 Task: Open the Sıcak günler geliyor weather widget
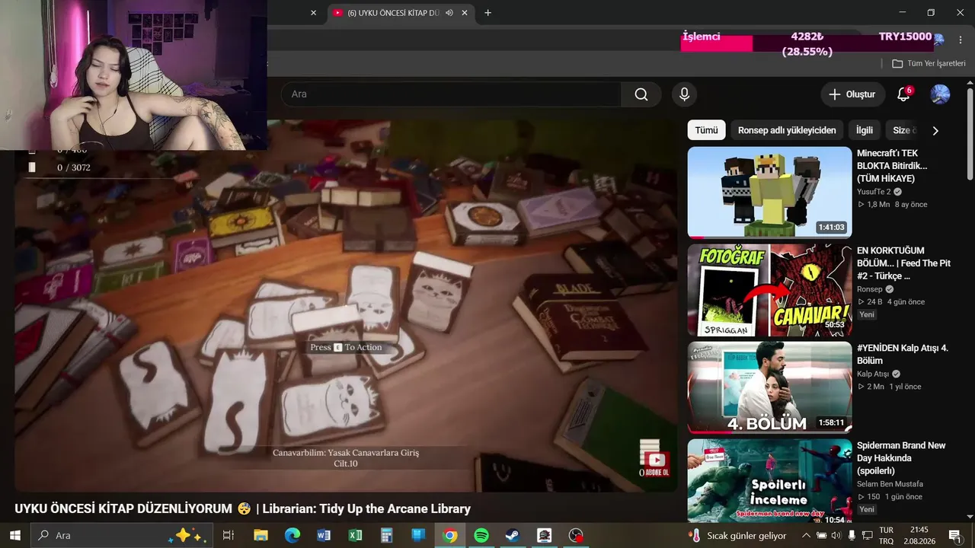point(737,535)
